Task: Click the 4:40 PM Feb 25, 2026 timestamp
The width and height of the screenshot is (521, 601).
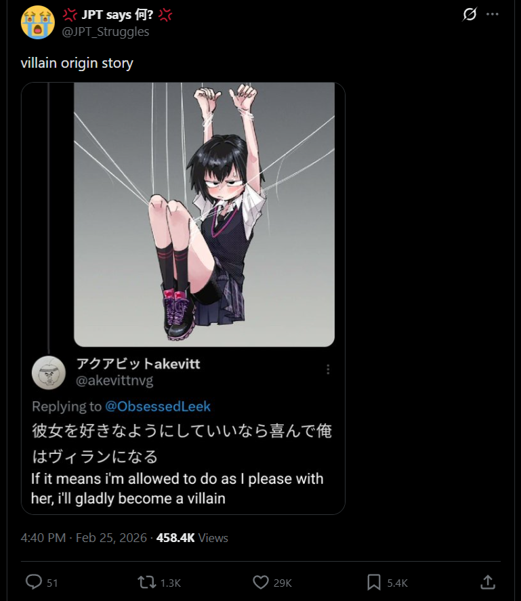Action: tap(83, 538)
